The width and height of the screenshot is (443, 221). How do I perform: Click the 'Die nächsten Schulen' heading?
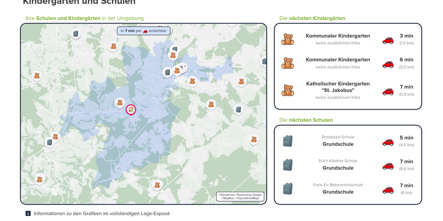pyautogui.click(x=306, y=120)
